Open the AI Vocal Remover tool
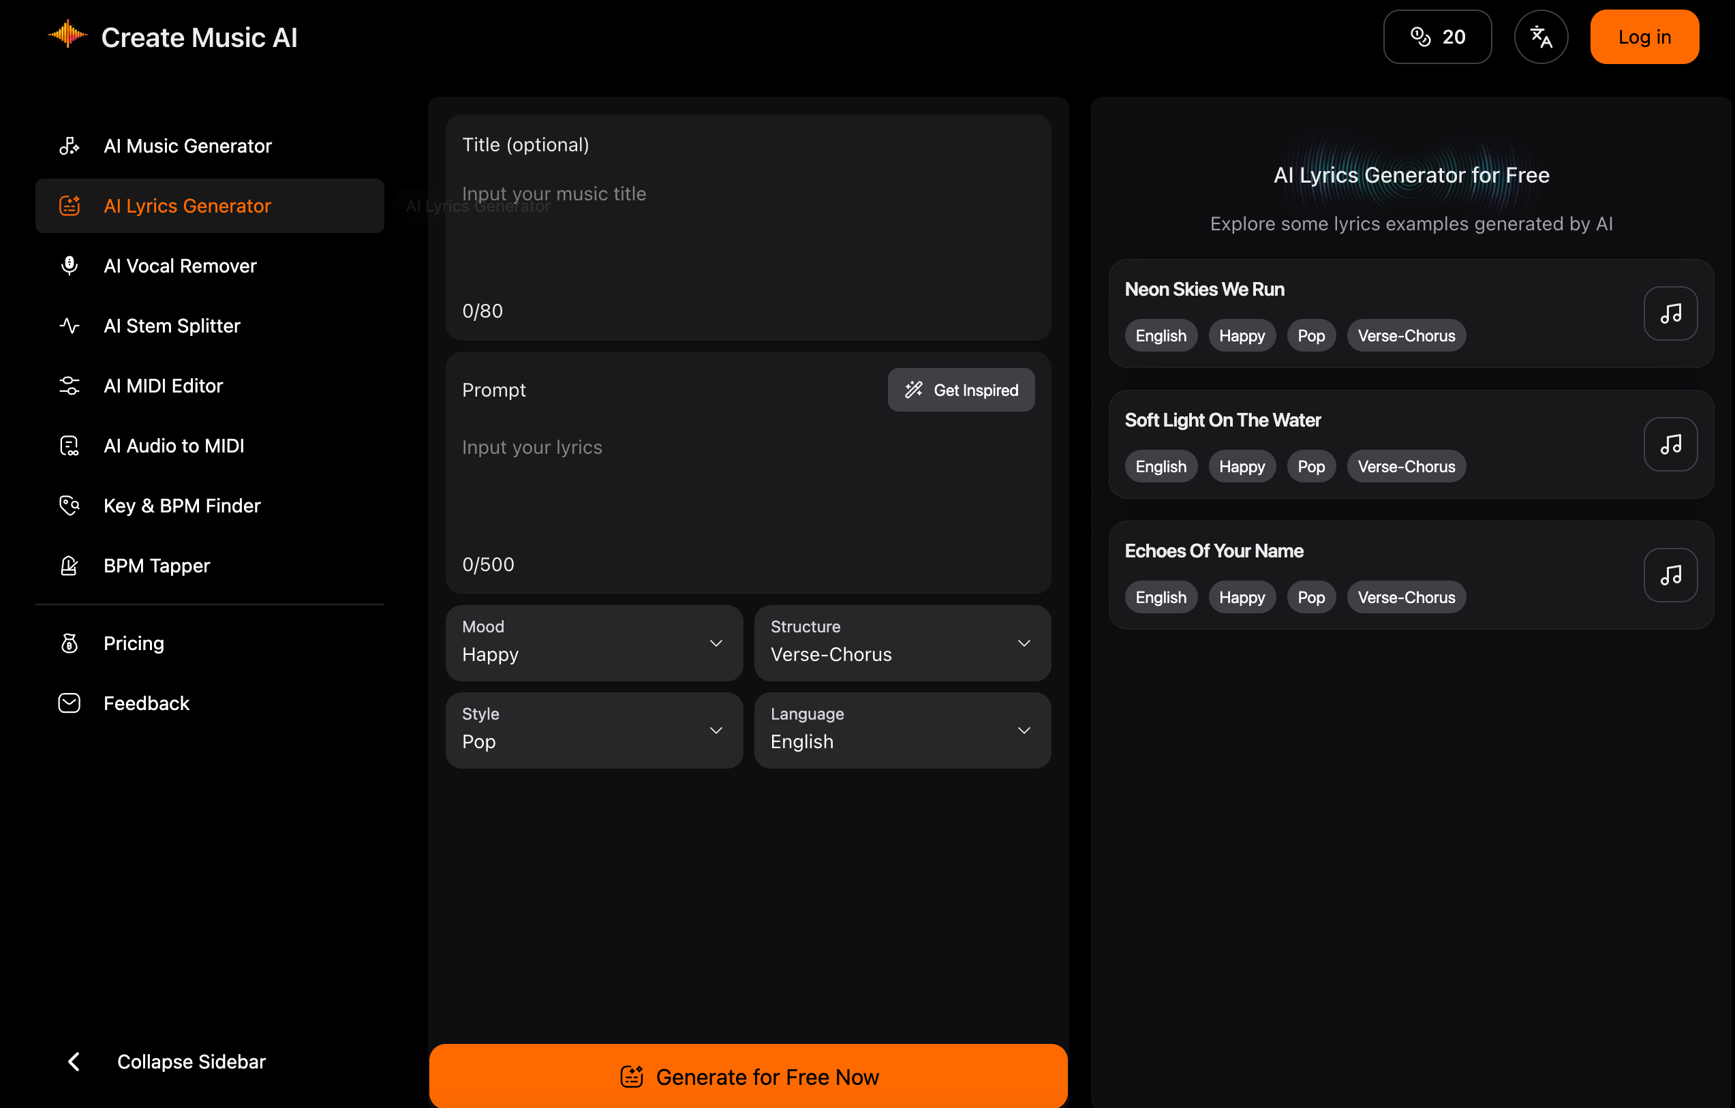Screen dimensions: 1735x1108 [x=179, y=266]
